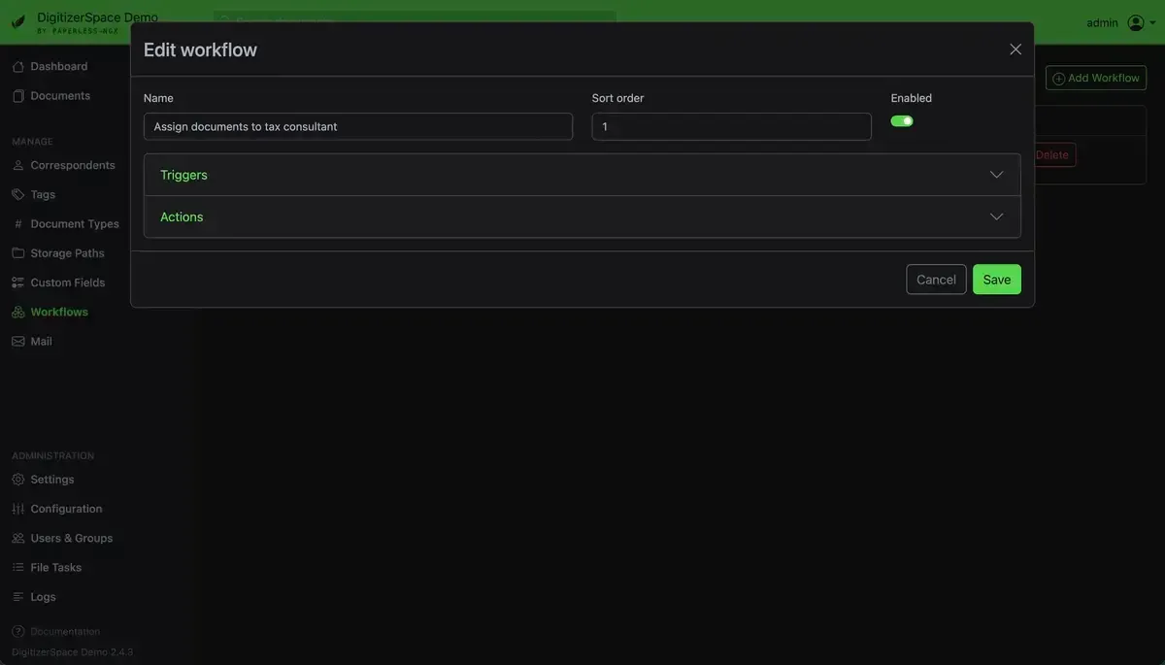Click the admin user avatar icon
1165x665 pixels.
1135,22
